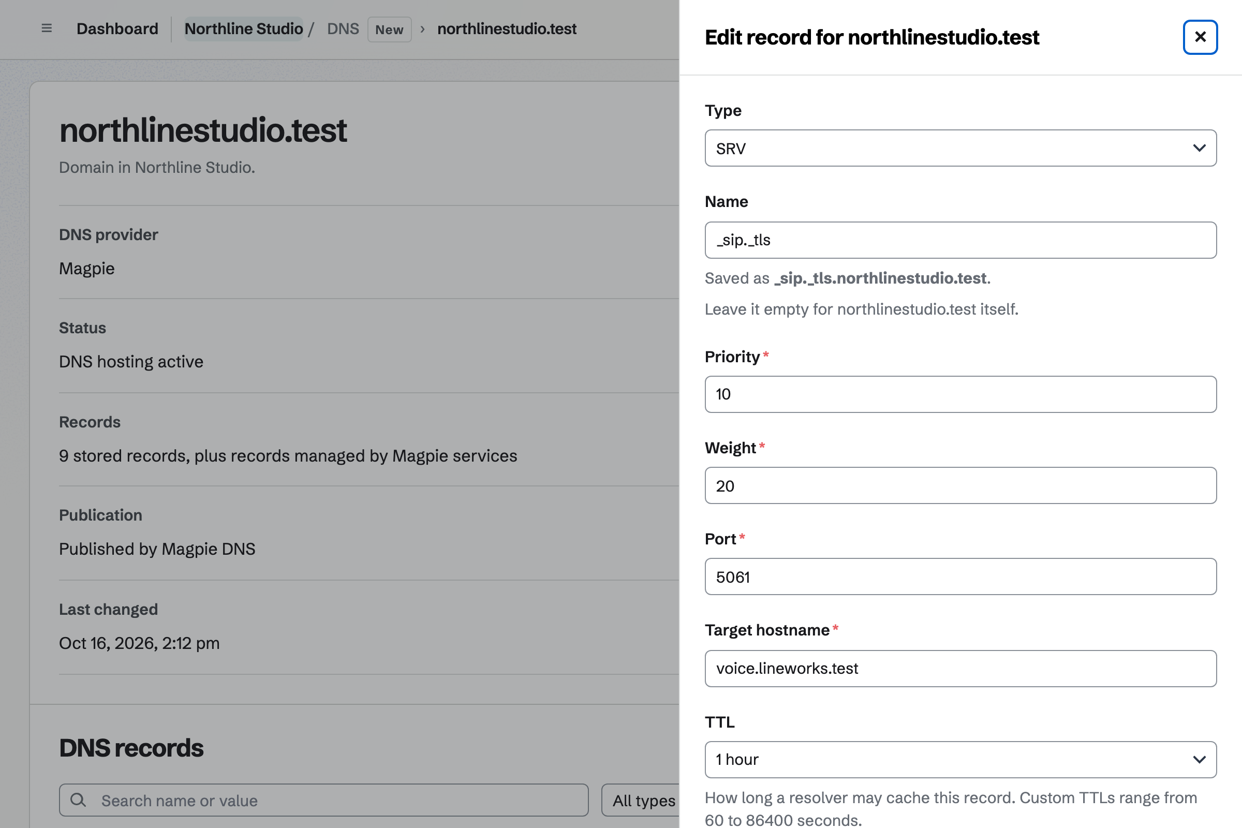Click 'Published by Magpie DNS' text

(x=157, y=549)
